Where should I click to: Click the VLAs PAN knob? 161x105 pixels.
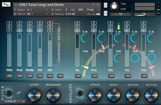tap(102, 58)
